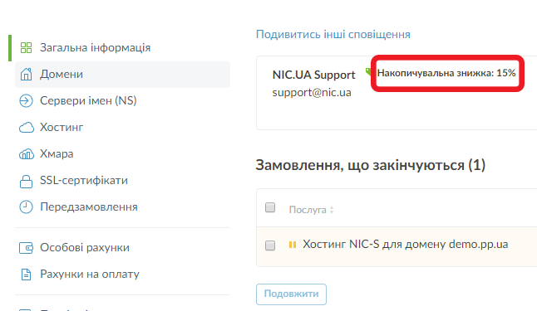
Task: Check the box for Хостинг NIC-S order
Action: pos(270,245)
